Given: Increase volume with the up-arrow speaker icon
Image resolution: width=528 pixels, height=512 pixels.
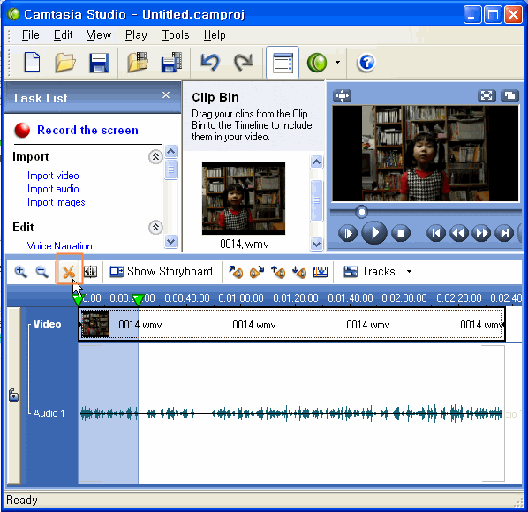Looking at the screenshot, I should point(278,272).
